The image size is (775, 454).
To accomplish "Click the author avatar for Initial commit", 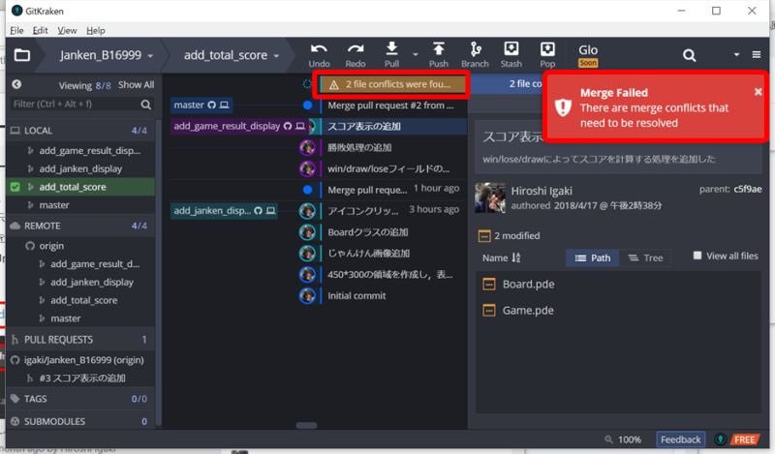I will (307, 295).
